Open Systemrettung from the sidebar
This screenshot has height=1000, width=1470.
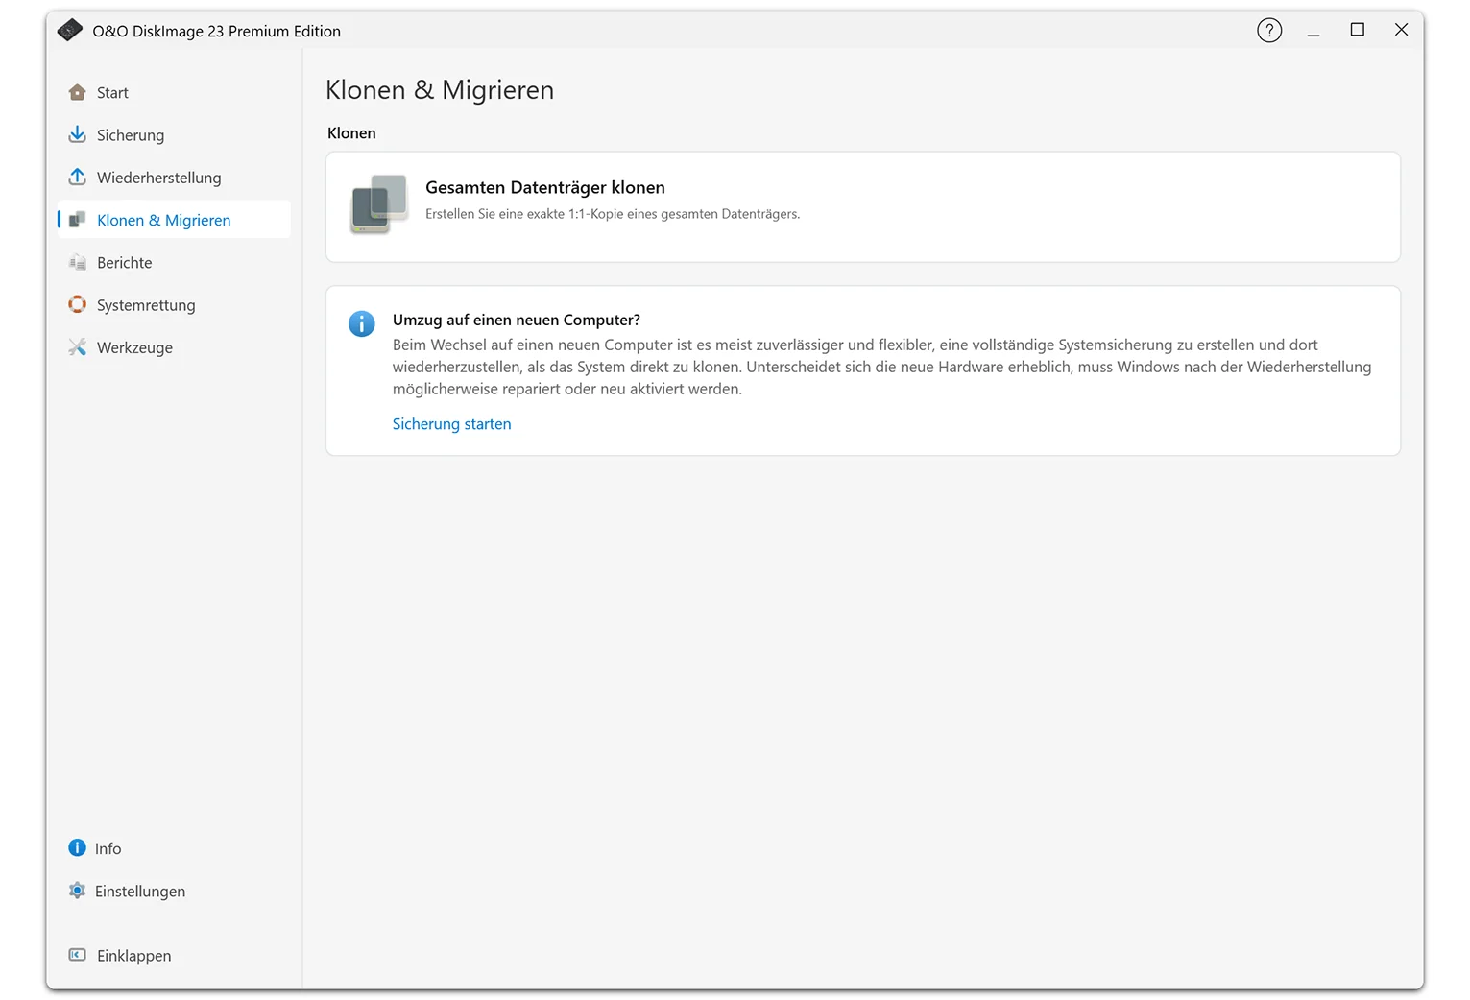click(146, 305)
